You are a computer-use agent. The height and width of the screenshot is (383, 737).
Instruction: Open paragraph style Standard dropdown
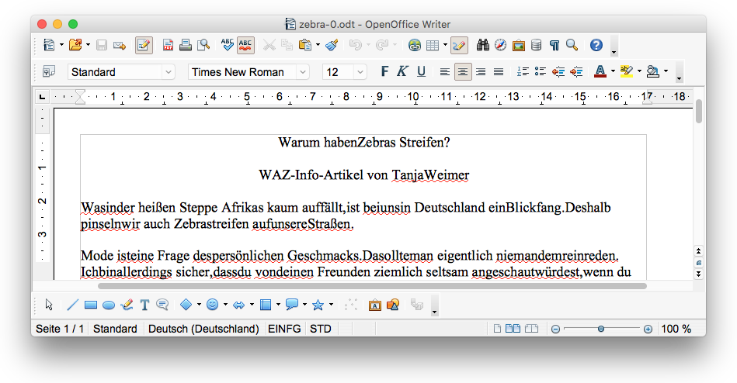pos(169,72)
